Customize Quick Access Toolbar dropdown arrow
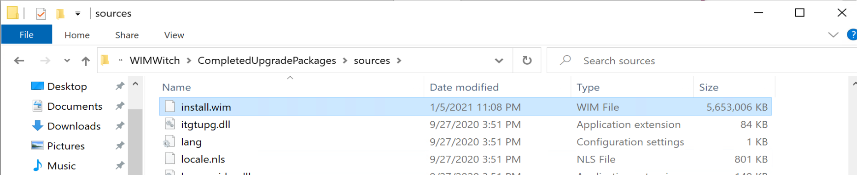The width and height of the screenshot is (857, 175). coord(78,14)
